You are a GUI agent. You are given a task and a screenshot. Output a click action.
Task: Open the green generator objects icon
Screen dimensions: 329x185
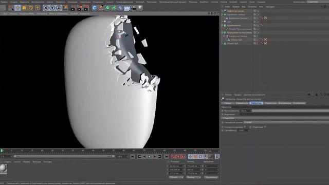click(x=107, y=8)
